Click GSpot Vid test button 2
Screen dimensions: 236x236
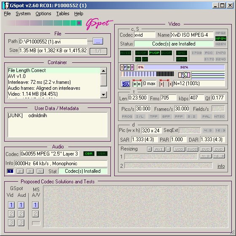coord(11,214)
